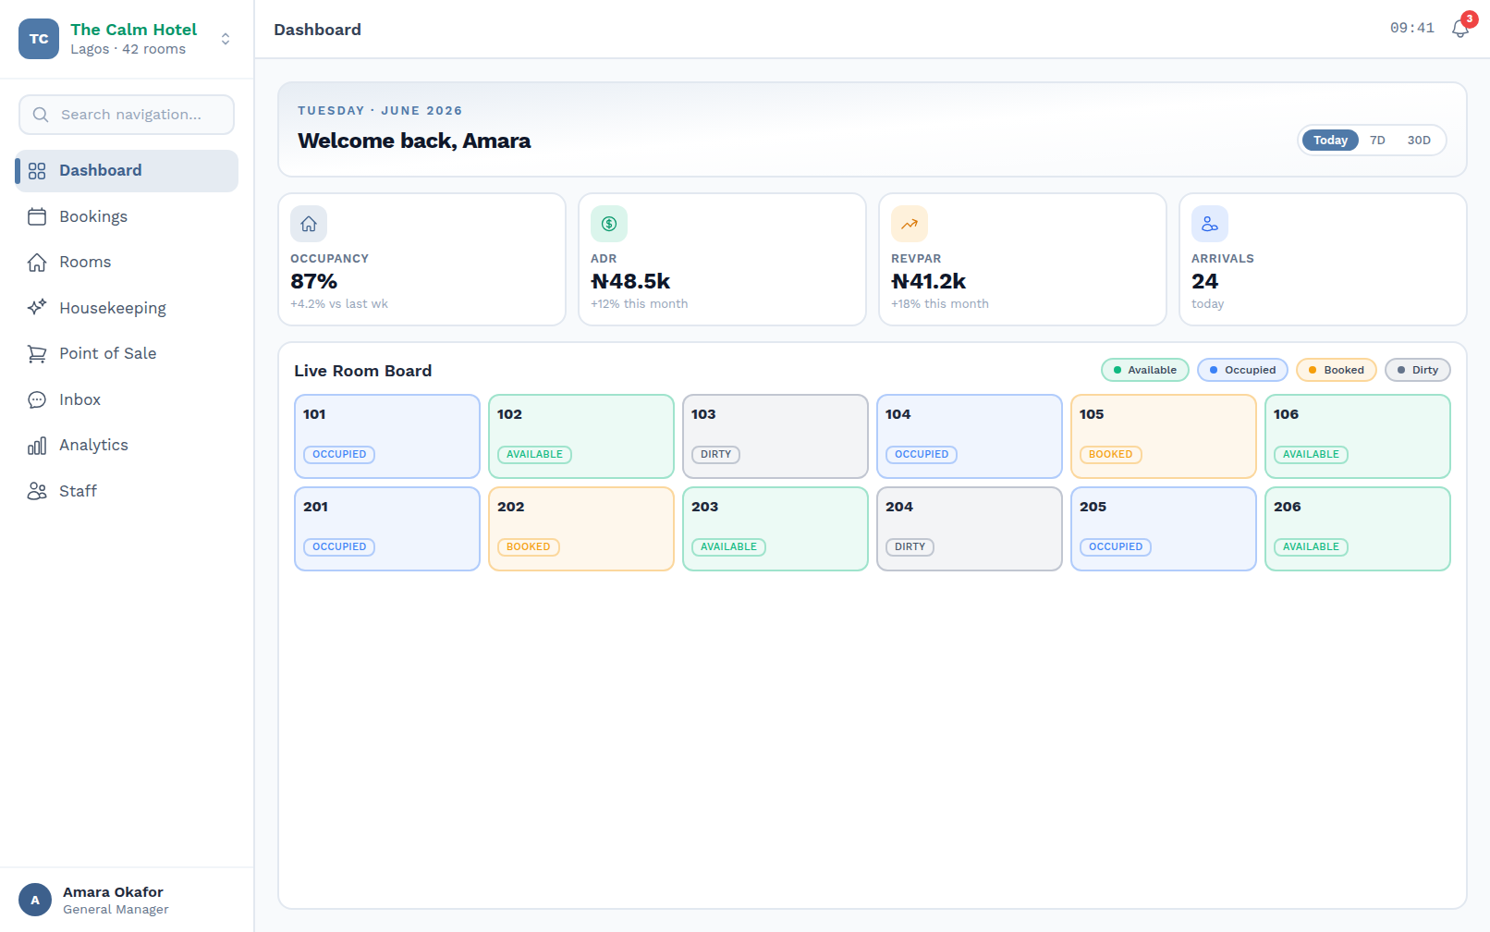The width and height of the screenshot is (1490, 932).
Task: Switch the range to 7D
Action: [x=1377, y=141]
